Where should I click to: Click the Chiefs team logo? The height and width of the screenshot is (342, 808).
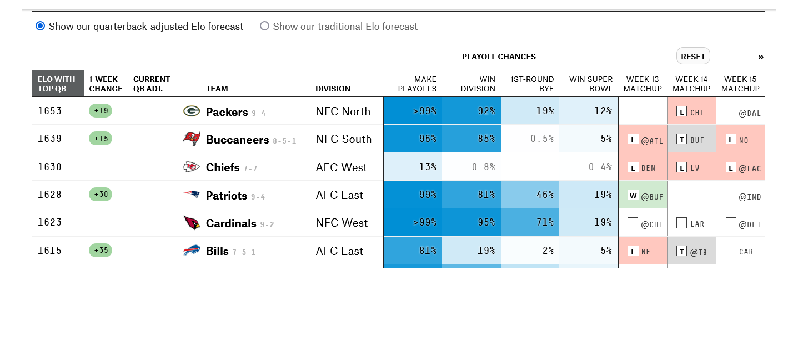point(192,167)
